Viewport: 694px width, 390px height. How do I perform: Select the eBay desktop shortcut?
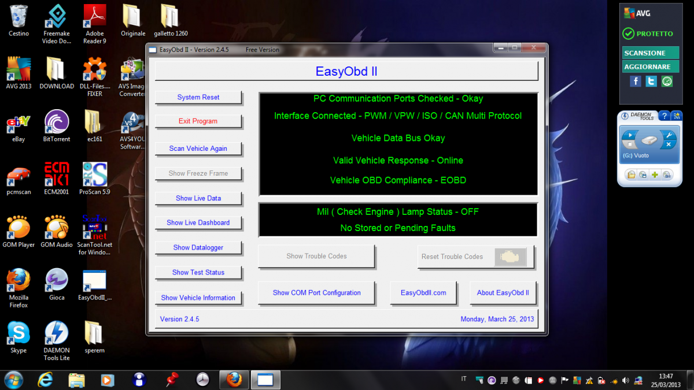coord(19,126)
